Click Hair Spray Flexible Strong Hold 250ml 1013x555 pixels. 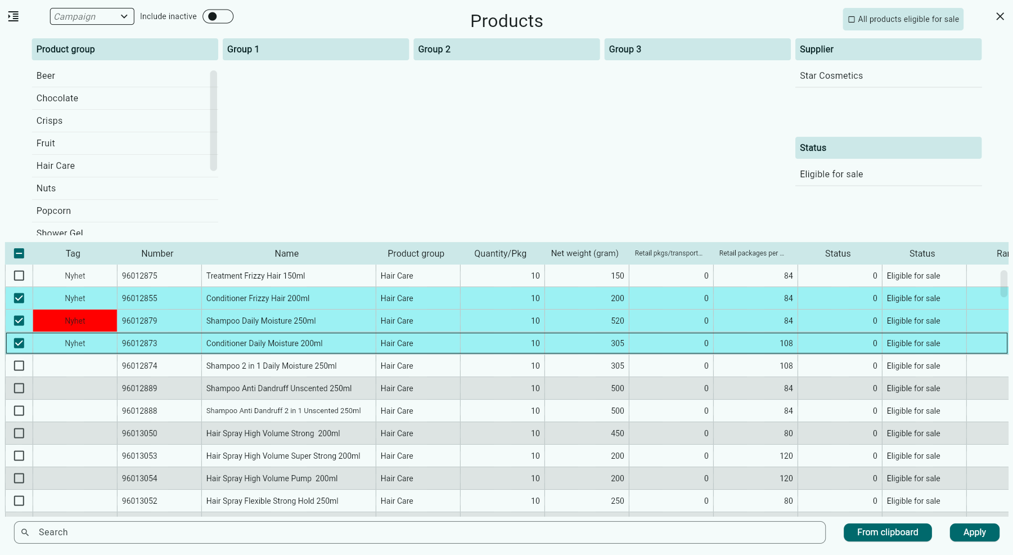coord(272,501)
